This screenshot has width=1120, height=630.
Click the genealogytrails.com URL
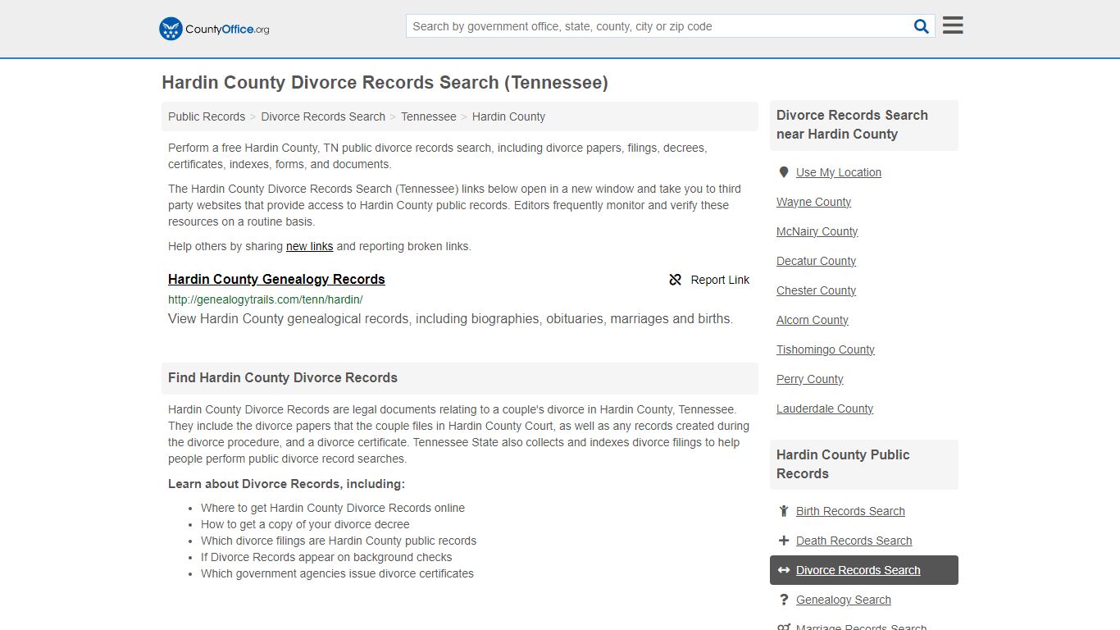[x=266, y=299]
